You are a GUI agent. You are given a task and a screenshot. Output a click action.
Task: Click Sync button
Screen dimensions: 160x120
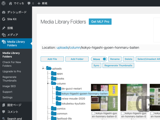pyautogui.click(x=96, y=65)
